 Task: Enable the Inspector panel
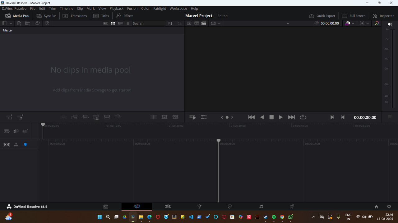(383, 15)
